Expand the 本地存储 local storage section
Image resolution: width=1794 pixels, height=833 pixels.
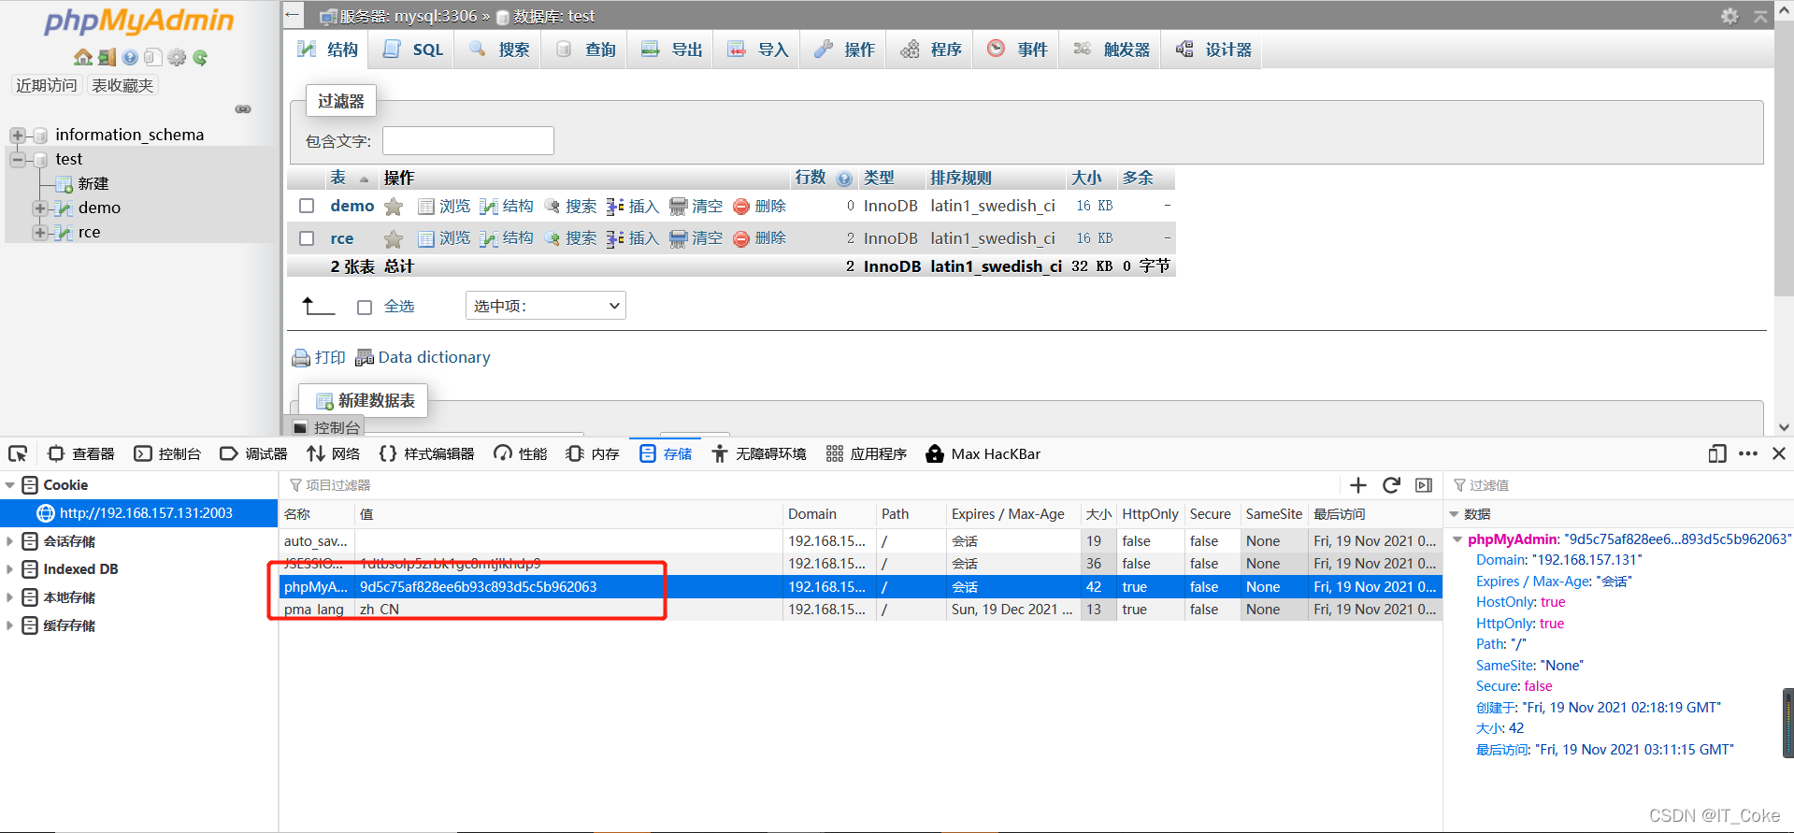point(10,597)
